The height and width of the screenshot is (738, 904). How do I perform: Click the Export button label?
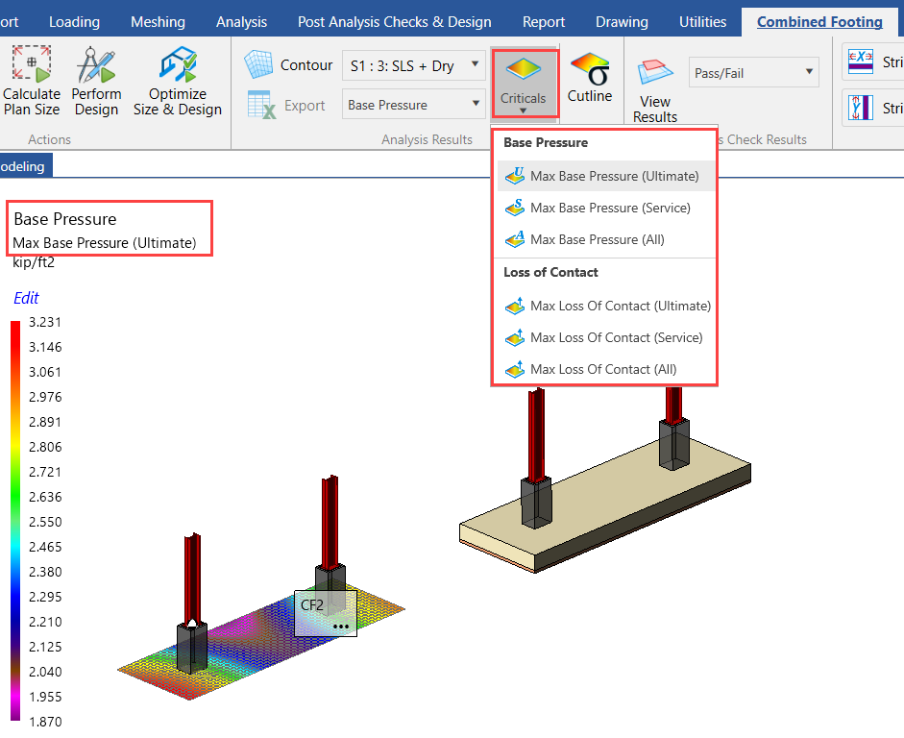click(x=305, y=106)
